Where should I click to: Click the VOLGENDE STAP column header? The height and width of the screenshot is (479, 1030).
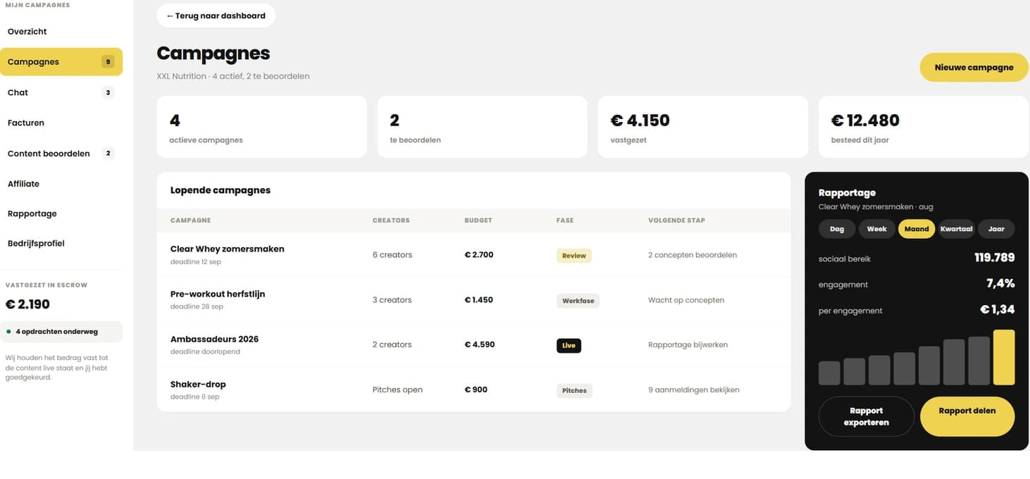point(676,220)
